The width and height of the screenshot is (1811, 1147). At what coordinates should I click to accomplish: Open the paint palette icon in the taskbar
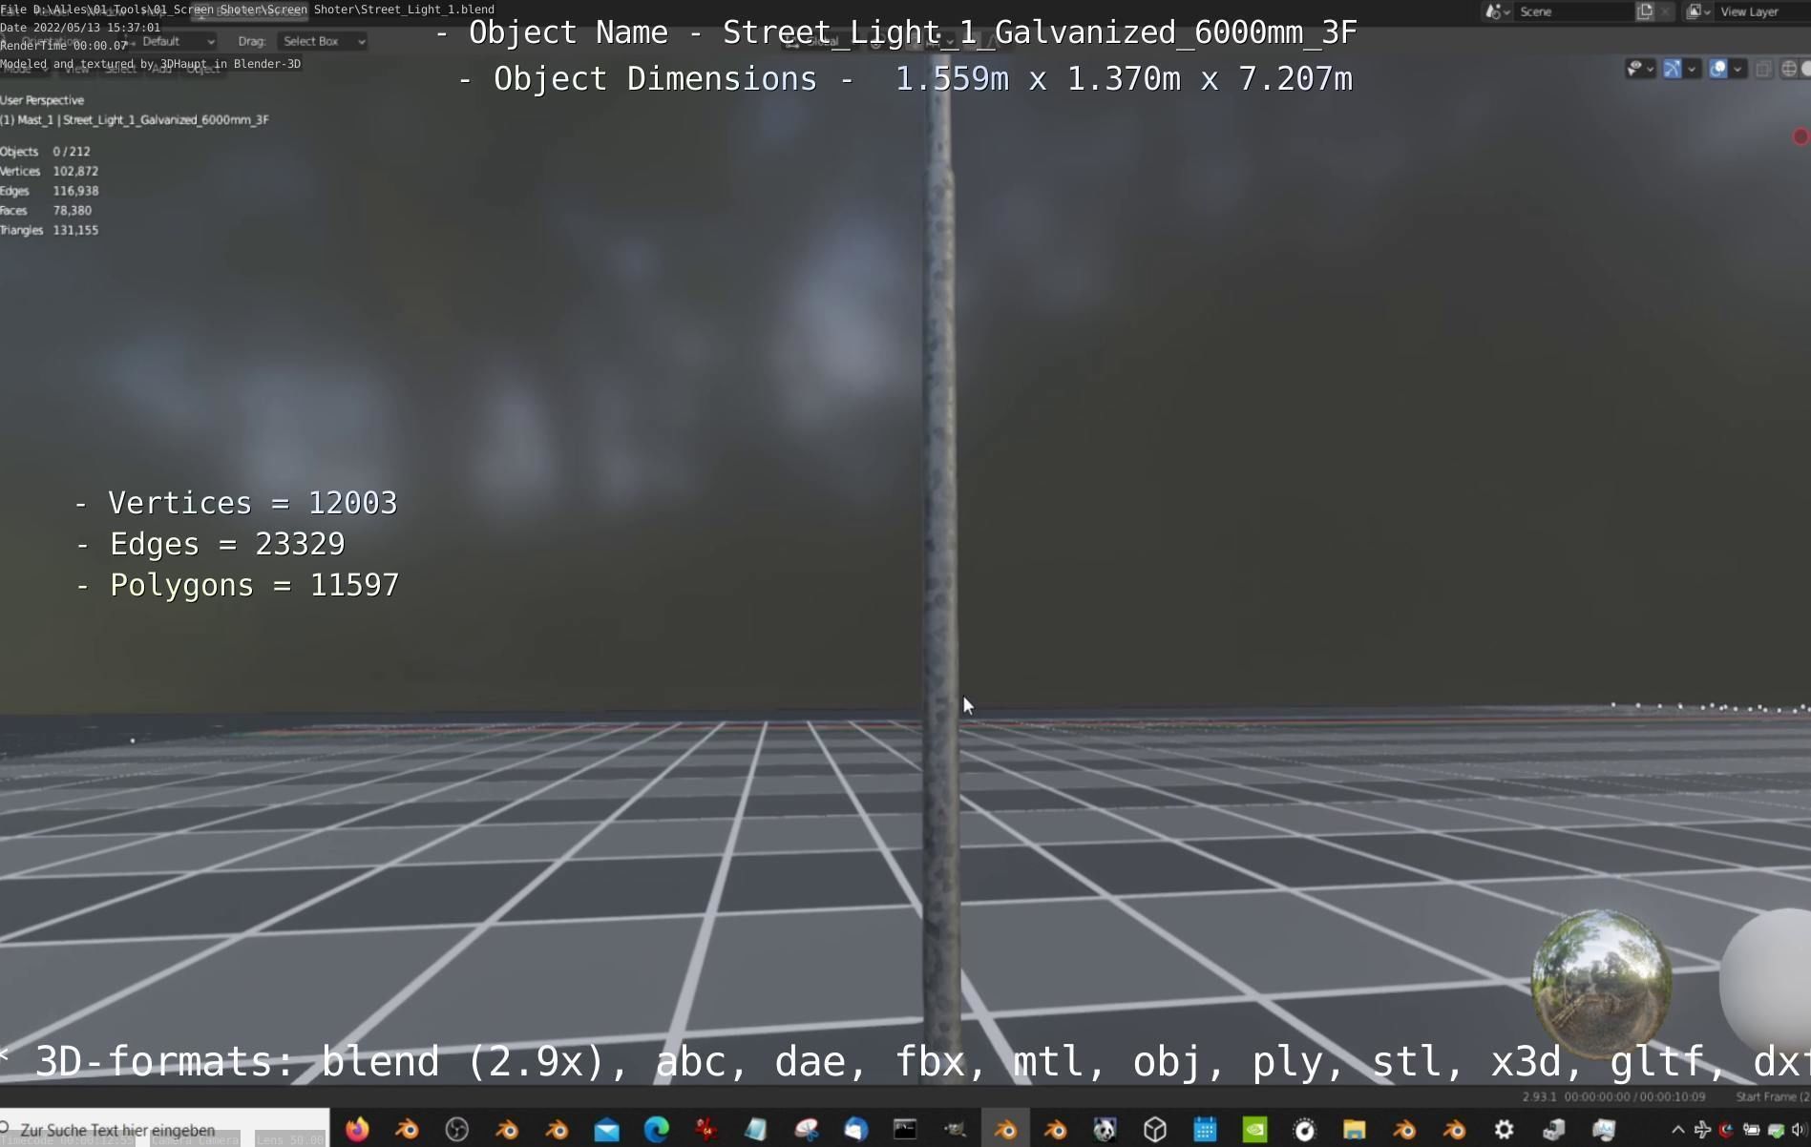point(807,1130)
